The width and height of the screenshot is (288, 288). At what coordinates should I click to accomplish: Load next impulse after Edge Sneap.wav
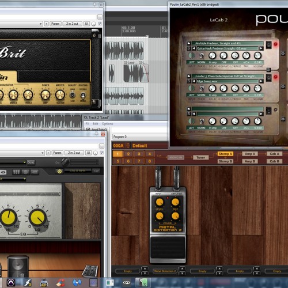[262, 81]
